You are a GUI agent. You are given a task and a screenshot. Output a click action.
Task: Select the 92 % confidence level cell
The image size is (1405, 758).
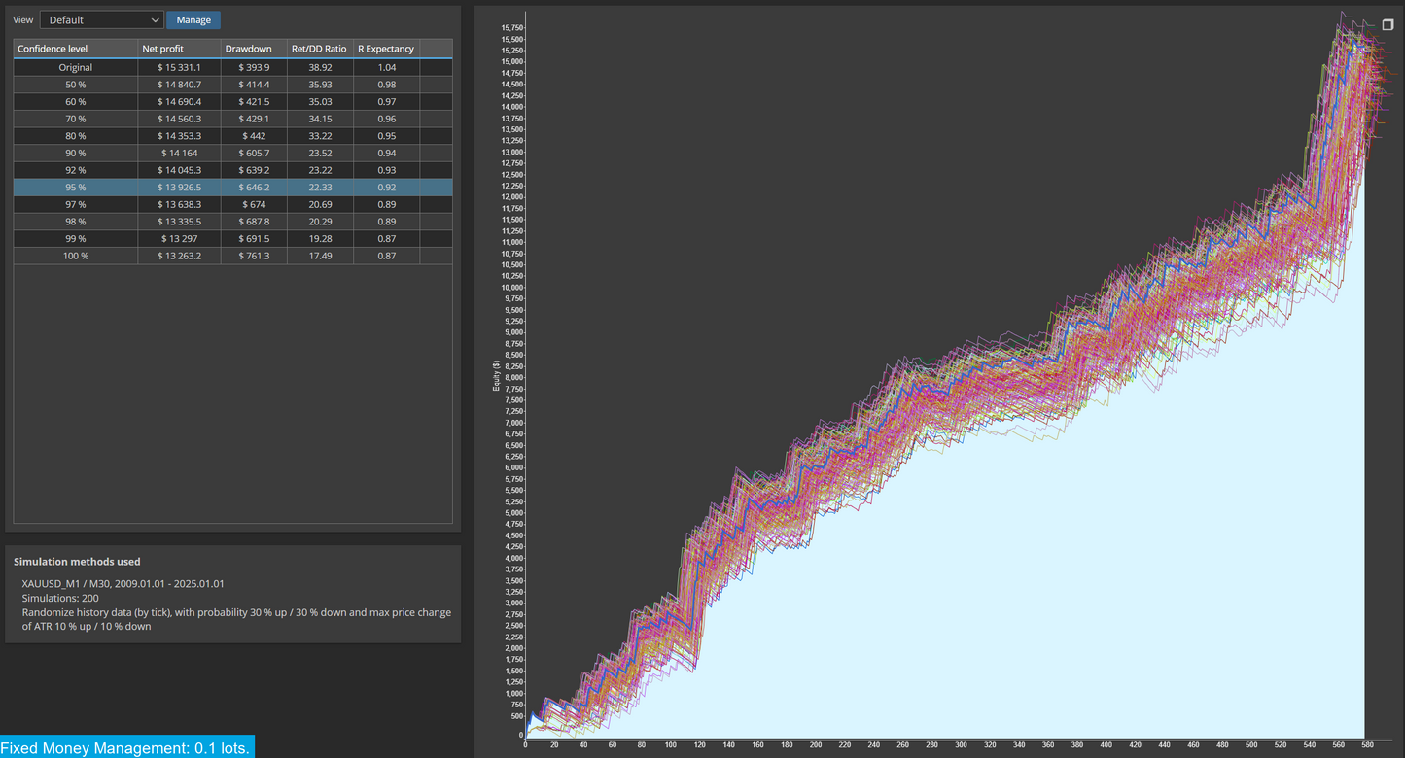tap(76, 170)
